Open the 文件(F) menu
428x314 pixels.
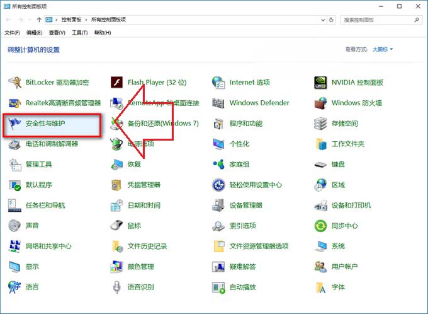13,33
